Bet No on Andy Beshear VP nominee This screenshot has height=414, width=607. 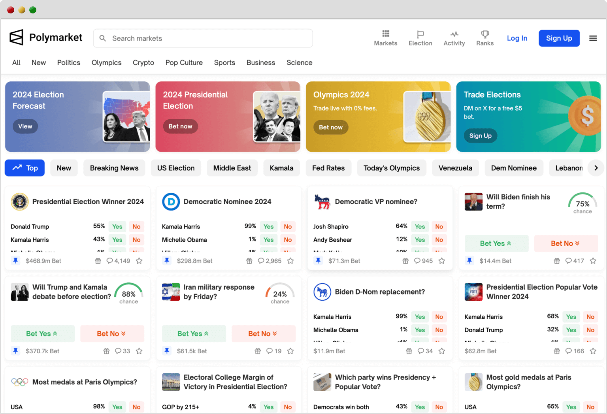click(x=439, y=239)
